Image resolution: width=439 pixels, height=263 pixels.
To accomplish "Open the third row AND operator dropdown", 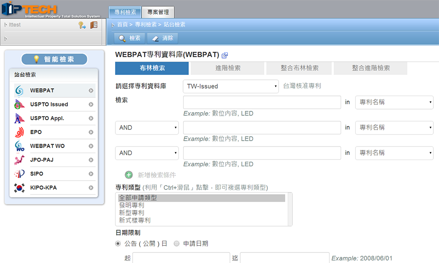I will pyautogui.click(x=147, y=153).
